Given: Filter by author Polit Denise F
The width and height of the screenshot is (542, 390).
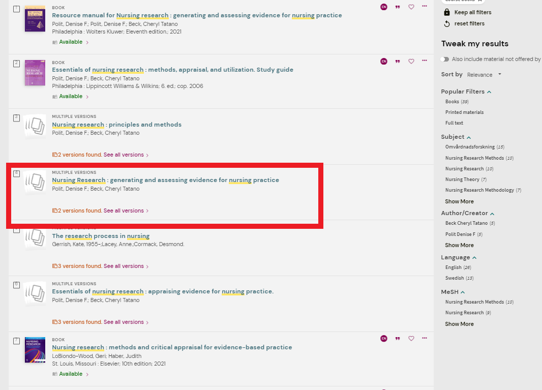Looking at the screenshot, I should click(x=464, y=234).
